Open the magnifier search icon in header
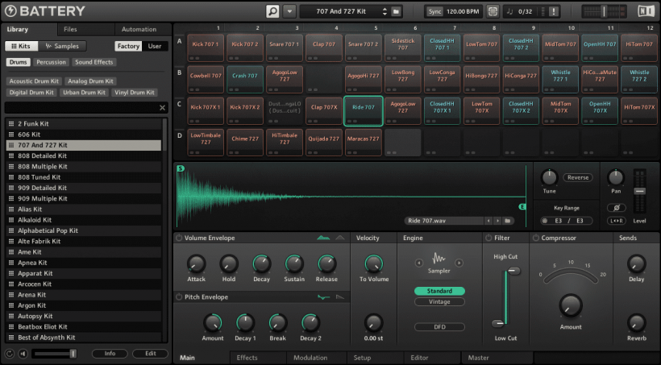This screenshot has width=661, height=365. pos(272,11)
